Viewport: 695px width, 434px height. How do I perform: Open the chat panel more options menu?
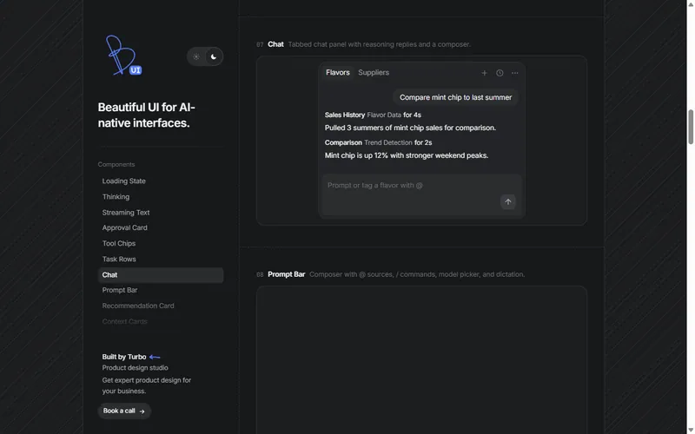click(x=514, y=73)
